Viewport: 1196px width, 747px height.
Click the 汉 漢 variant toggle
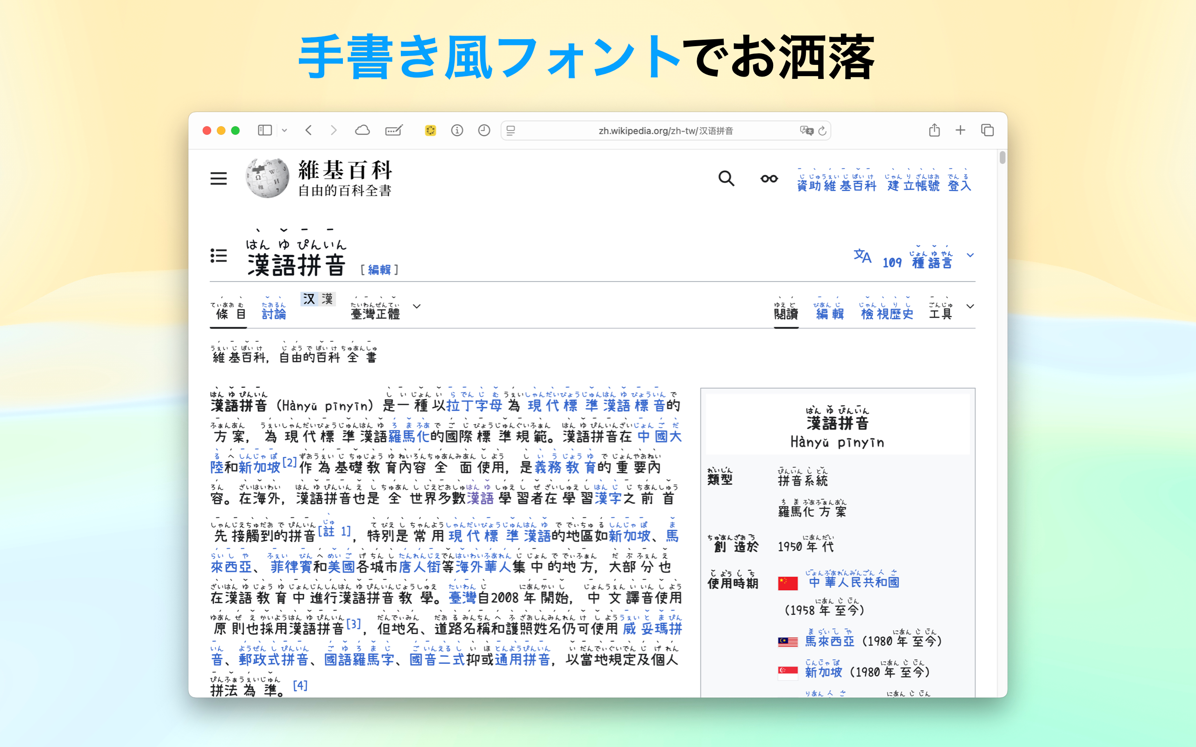point(318,299)
